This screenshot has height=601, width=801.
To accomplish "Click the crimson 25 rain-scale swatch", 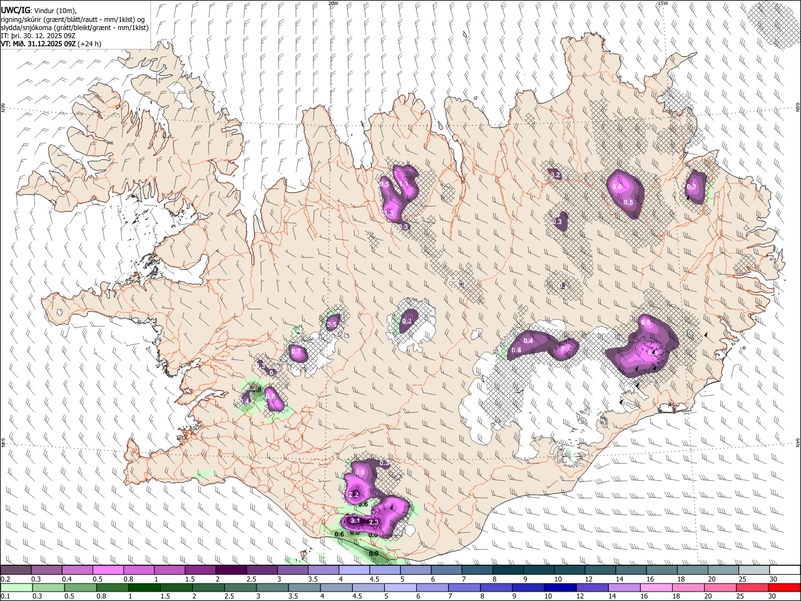I will 752,587.
